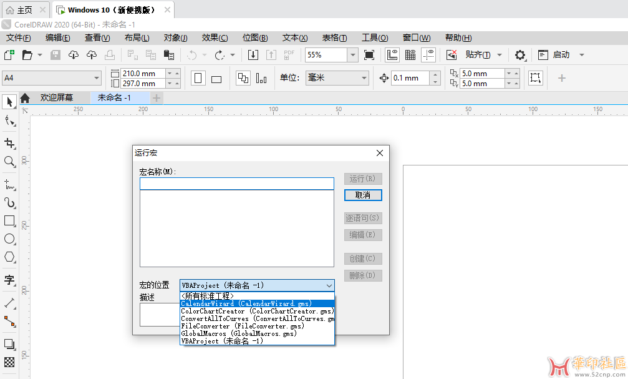Select GlobalMacros in the location list

pyautogui.click(x=257, y=333)
